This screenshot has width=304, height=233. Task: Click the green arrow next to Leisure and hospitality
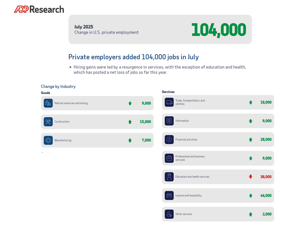pyautogui.click(x=251, y=196)
